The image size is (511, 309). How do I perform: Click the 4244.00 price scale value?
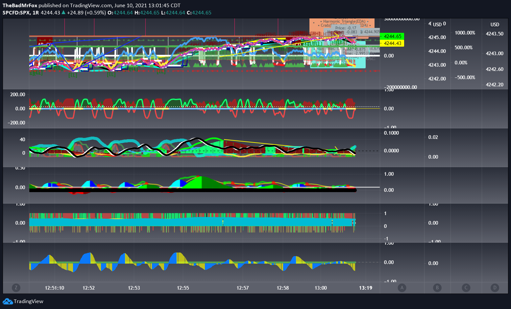point(437,51)
